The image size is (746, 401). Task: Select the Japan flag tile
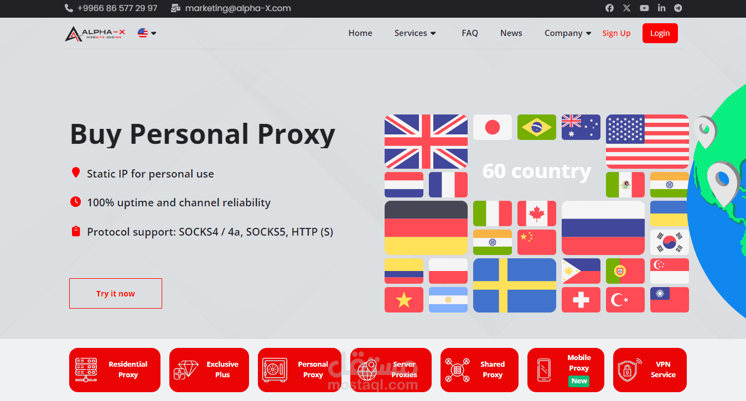pyautogui.click(x=493, y=127)
